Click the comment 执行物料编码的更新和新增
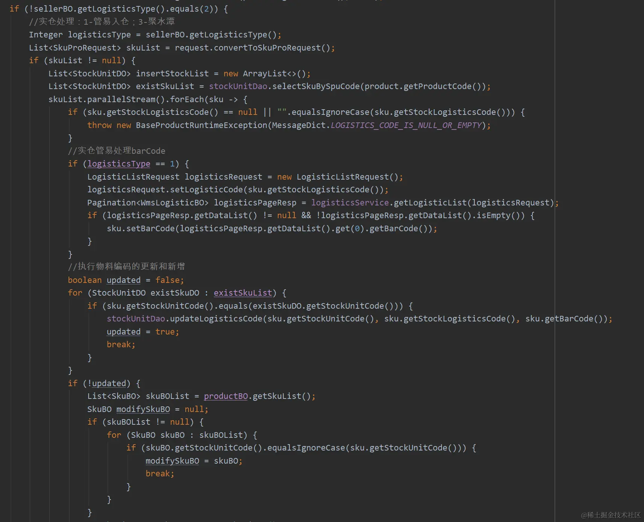The image size is (644, 522). click(127, 266)
